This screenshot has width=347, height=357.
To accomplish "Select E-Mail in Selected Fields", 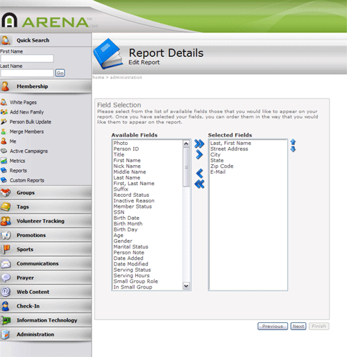I will [x=248, y=172].
